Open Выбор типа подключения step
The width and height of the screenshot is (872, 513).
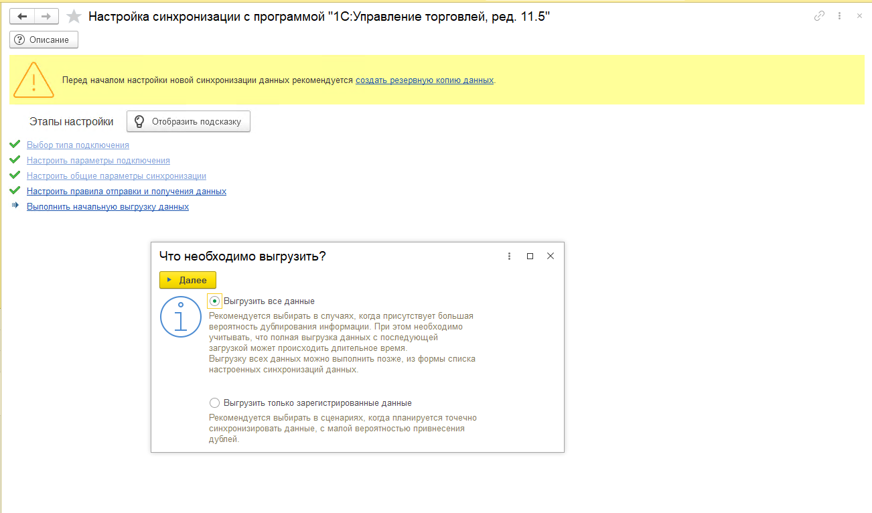[x=78, y=145]
